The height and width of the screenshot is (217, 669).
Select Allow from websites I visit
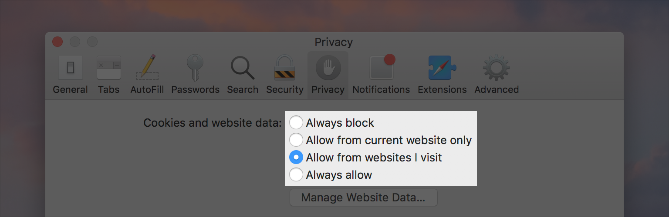[x=365, y=157]
